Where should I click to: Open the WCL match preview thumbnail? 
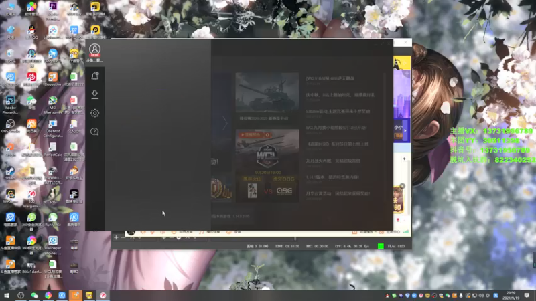pos(267,165)
